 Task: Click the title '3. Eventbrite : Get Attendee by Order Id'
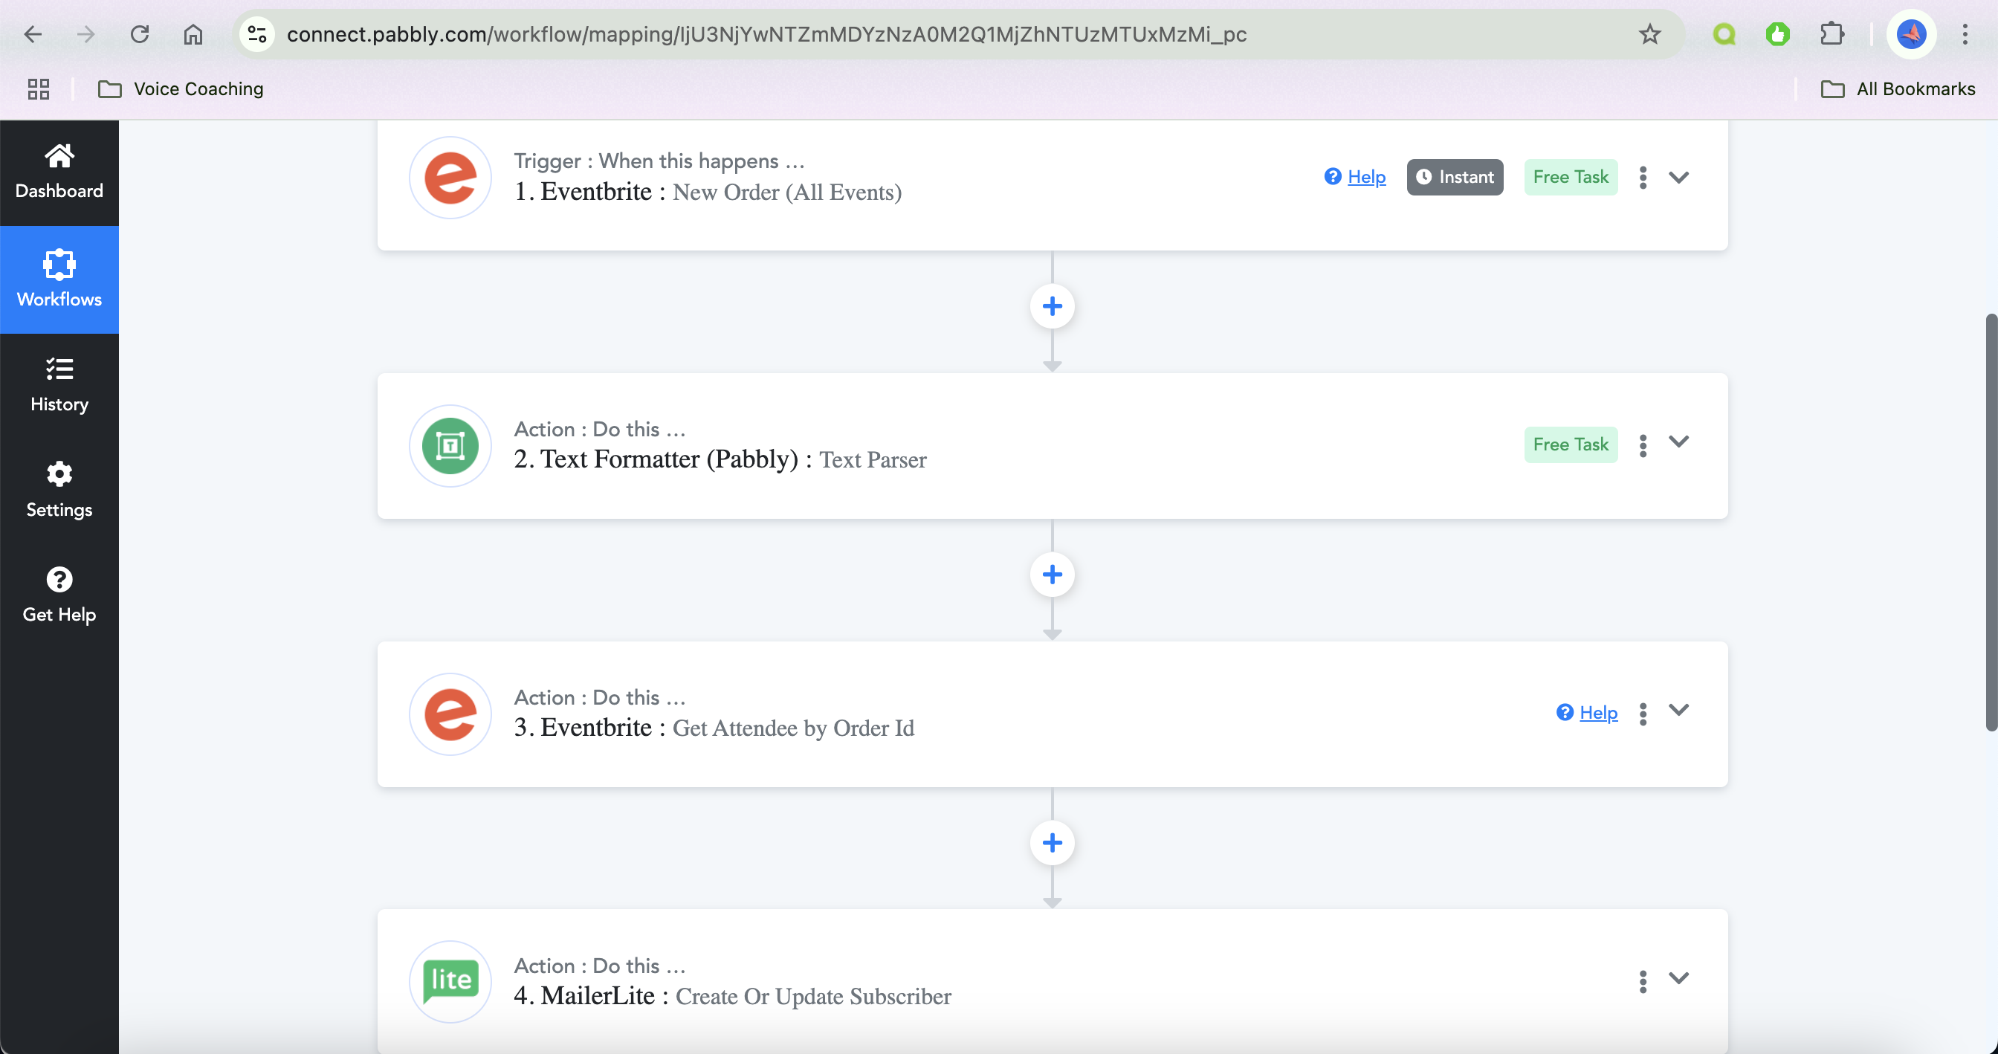tap(714, 728)
